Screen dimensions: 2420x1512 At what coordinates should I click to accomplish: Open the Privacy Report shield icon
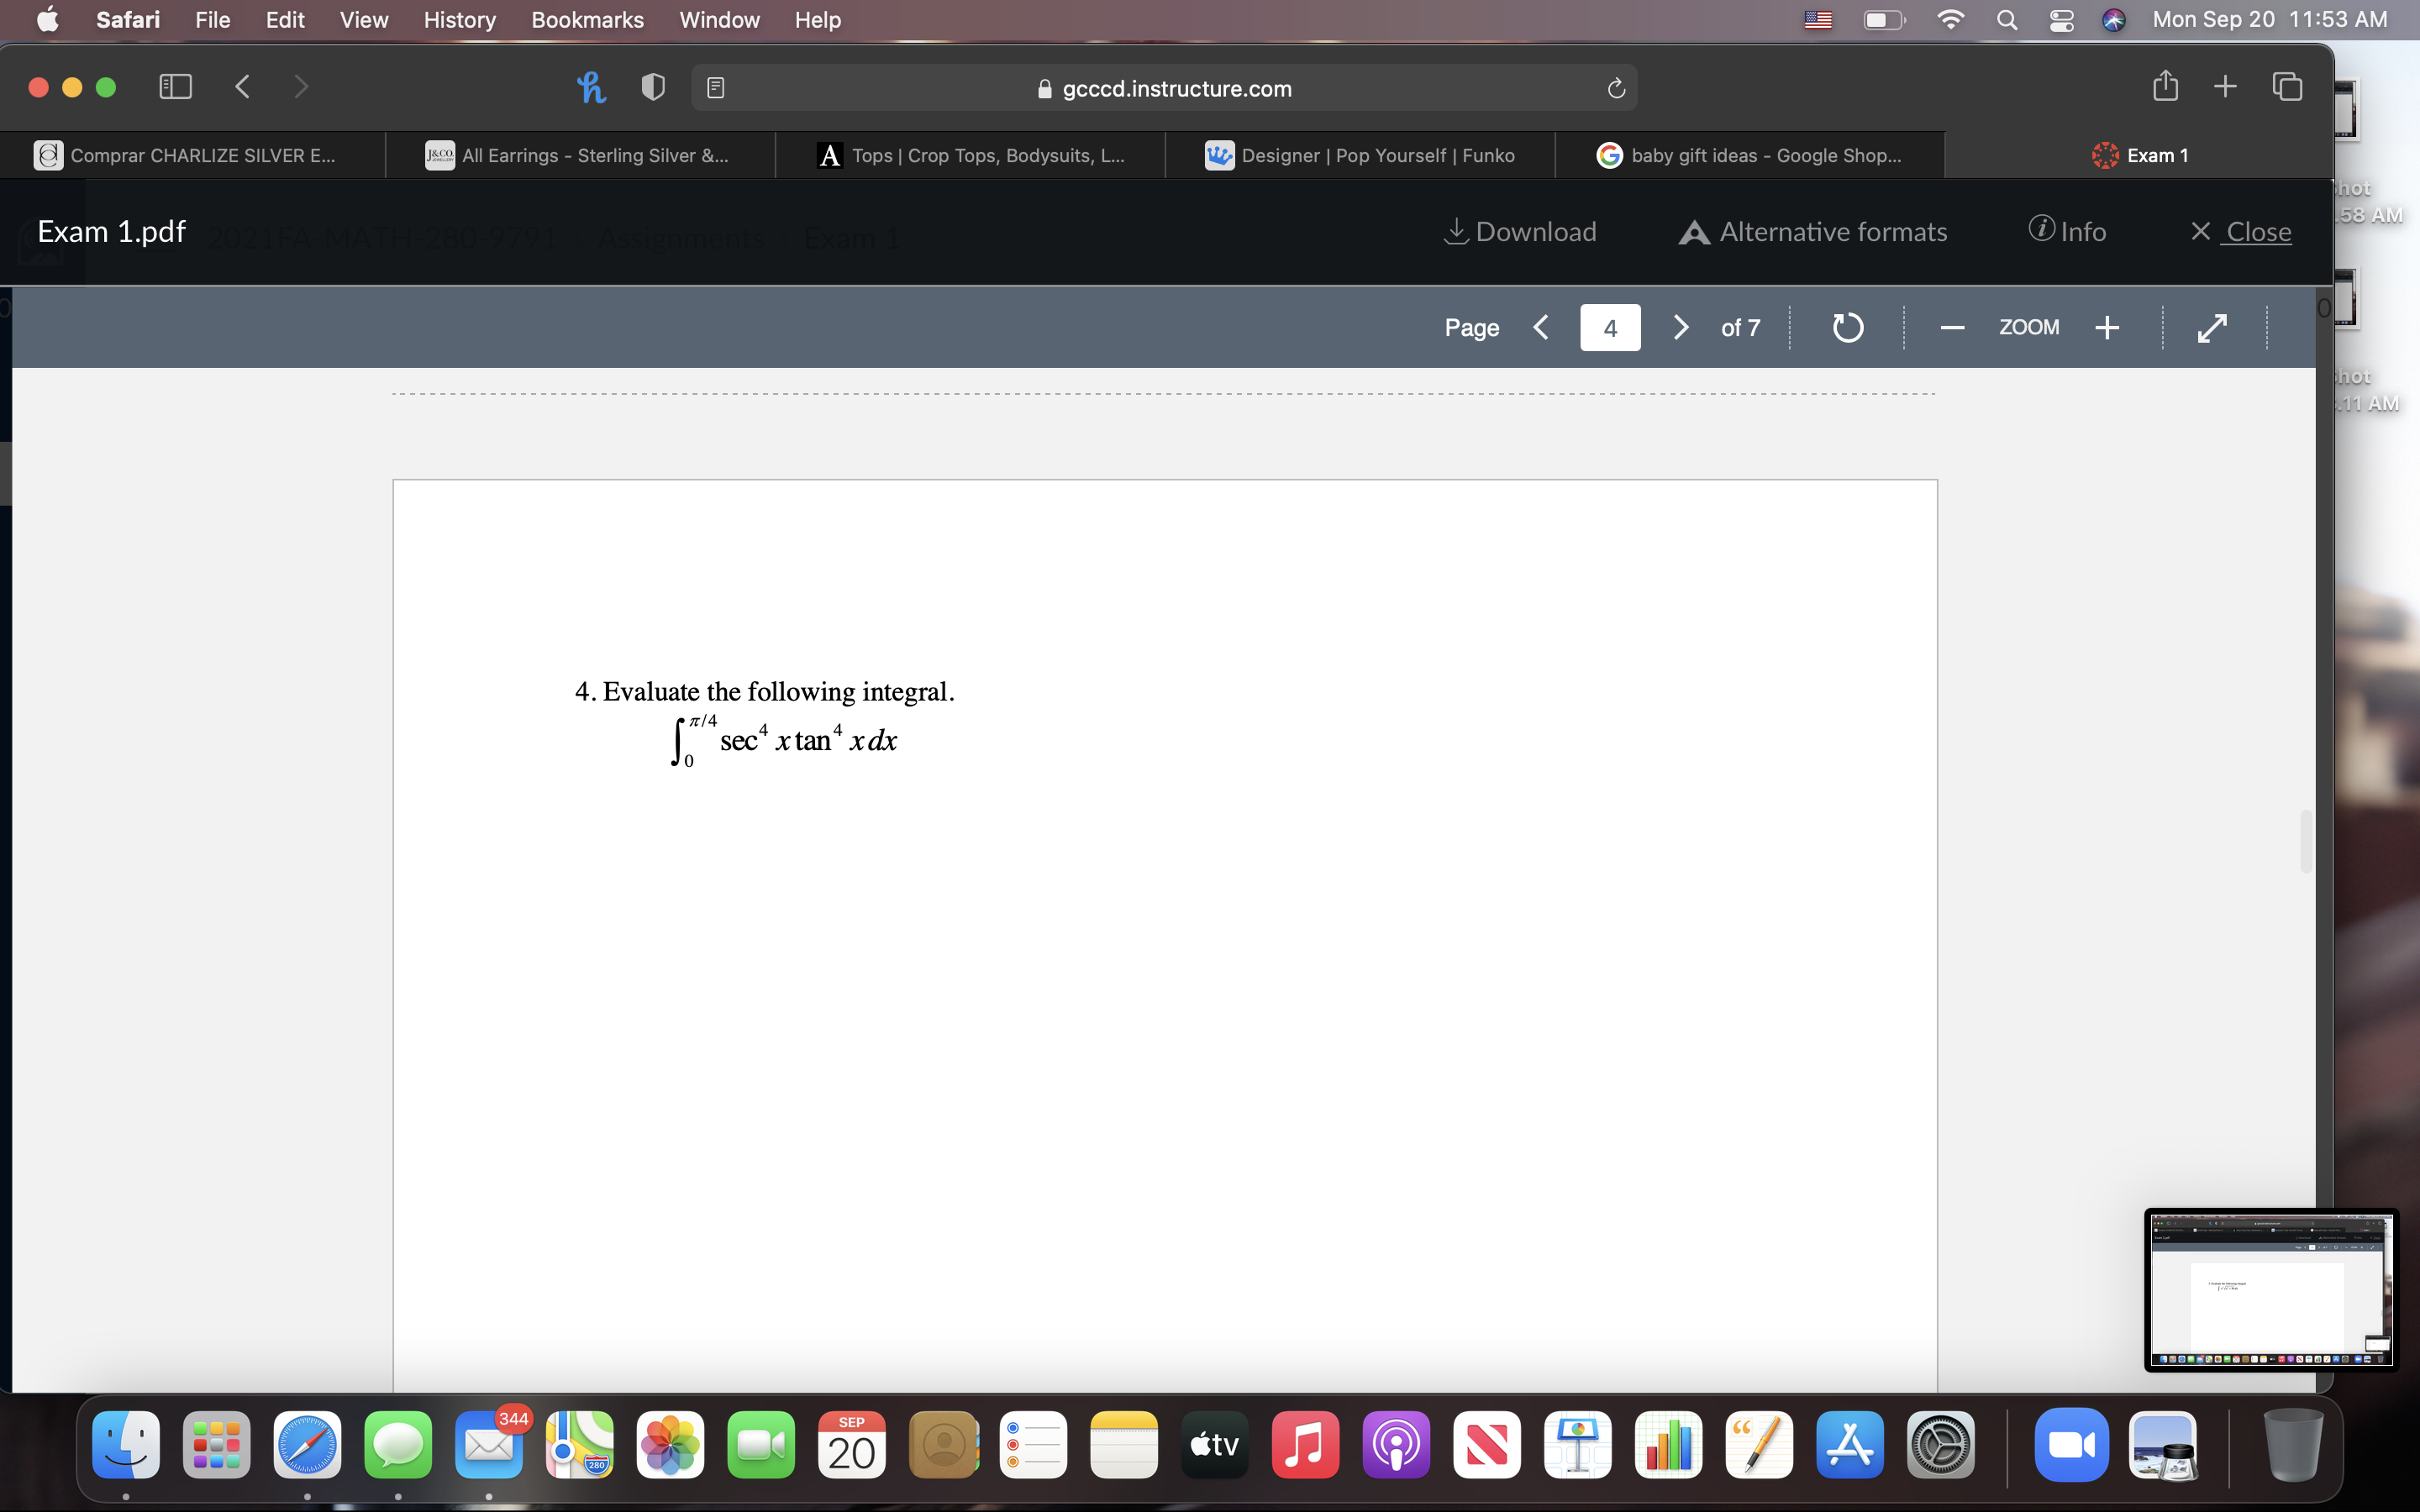(651, 87)
